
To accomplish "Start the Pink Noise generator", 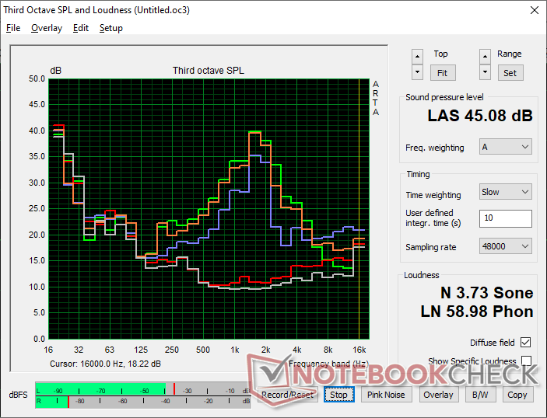I will click(386, 395).
